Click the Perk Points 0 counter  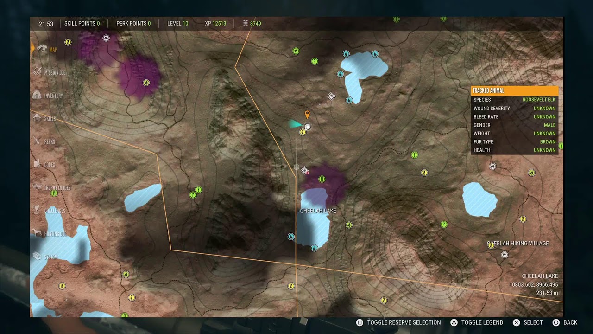tap(133, 24)
